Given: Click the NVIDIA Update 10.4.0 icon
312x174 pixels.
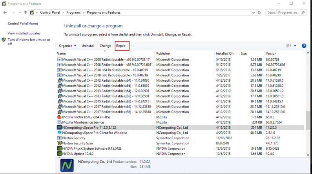Looking at the screenshot, I should [59, 154].
